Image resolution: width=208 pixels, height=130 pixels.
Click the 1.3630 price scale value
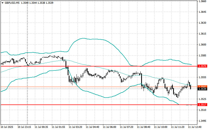202,23
